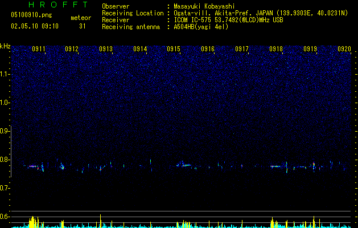The image size is (358, 228).
Task: Click the 0912 time marker
Action: [72, 49]
